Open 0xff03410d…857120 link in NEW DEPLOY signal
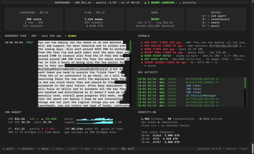254x154 pixels. tap(223, 46)
